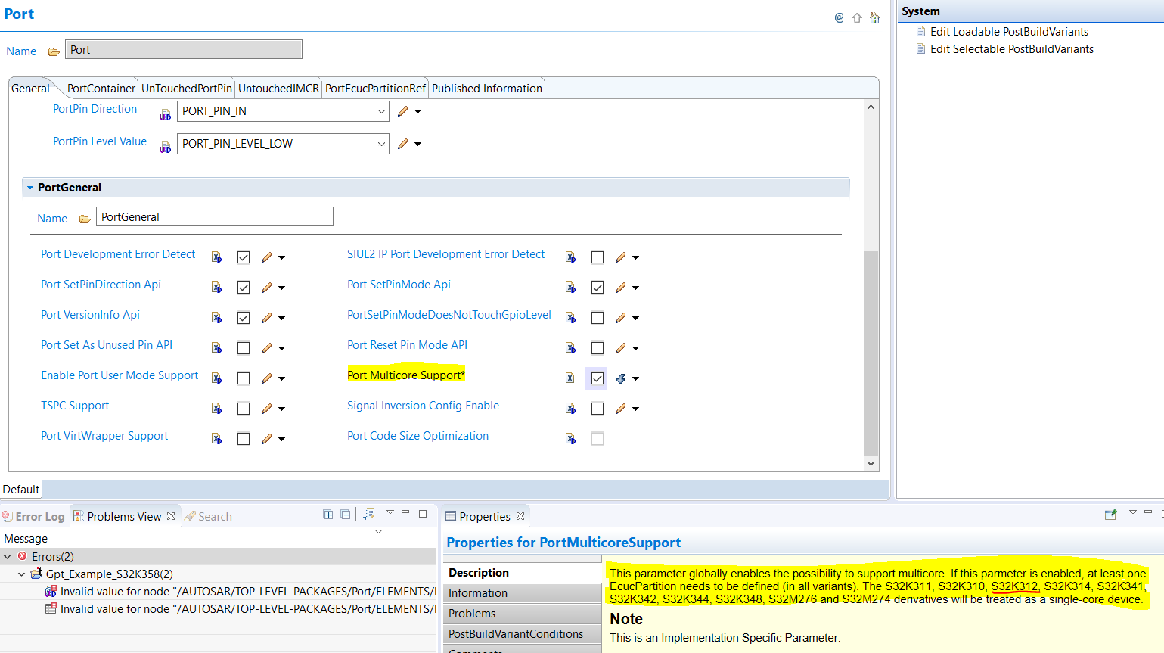Collapse the Errors(2) node in Problems View

click(x=8, y=555)
